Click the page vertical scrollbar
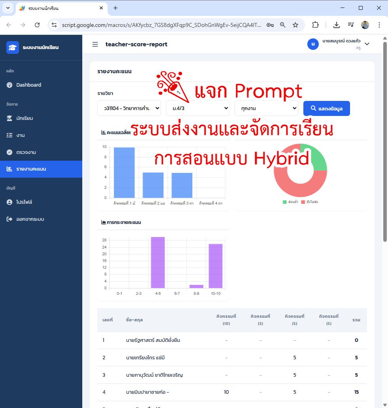The width and height of the screenshot is (388, 408). (385, 142)
